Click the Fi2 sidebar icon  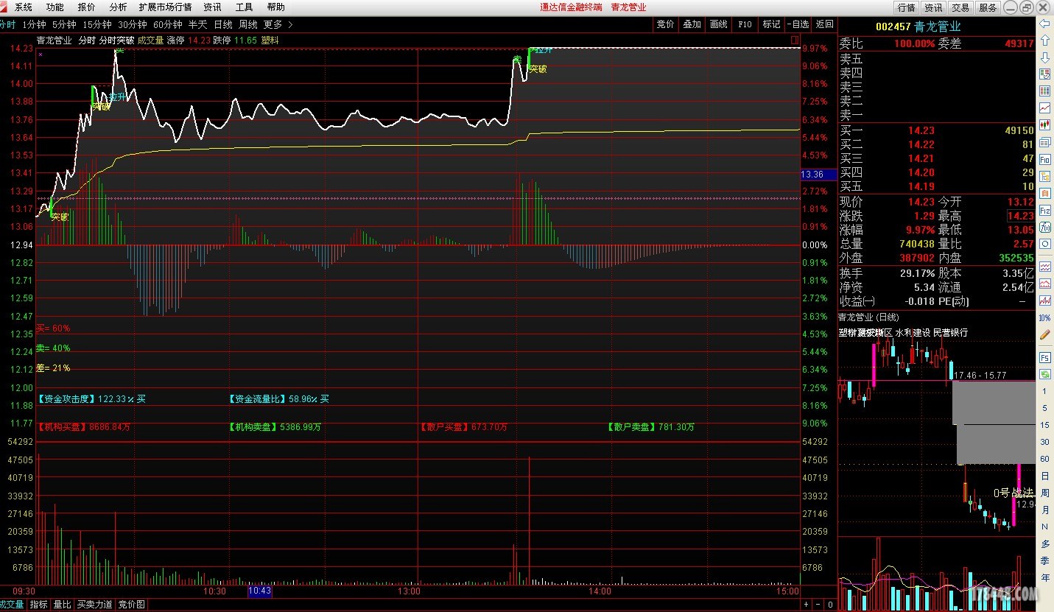point(1044,210)
